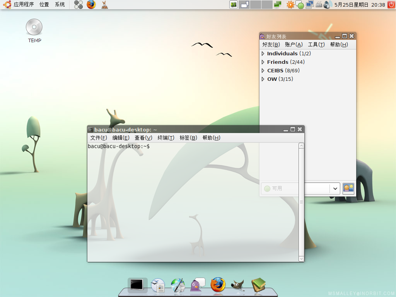Screen dimensions: 396x297
Task: Open the 文件(F) menu in the terminal
Action: point(99,138)
